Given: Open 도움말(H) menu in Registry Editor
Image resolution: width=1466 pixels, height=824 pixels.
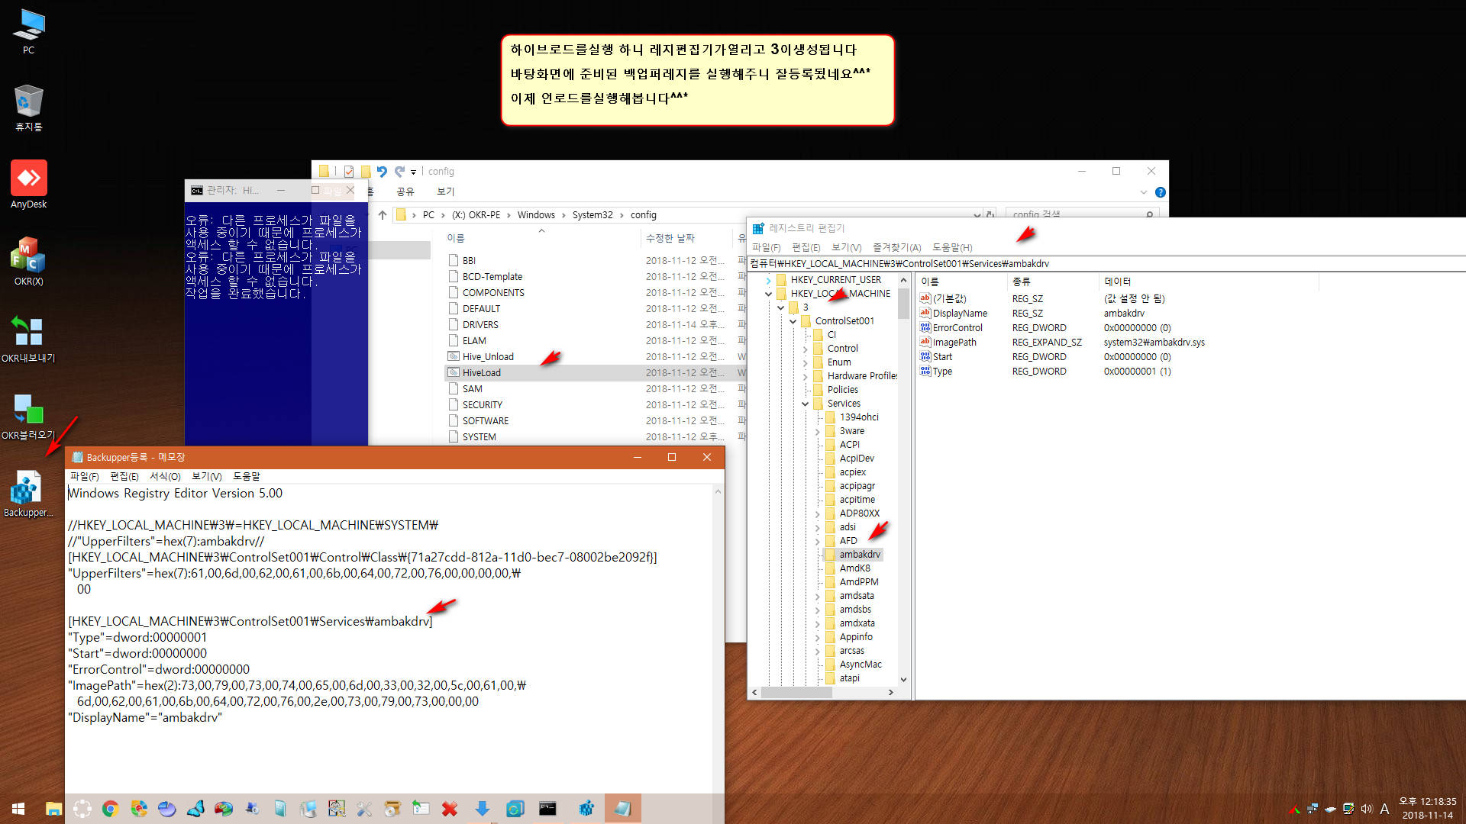Looking at the screenshot, I should [951, 247].
